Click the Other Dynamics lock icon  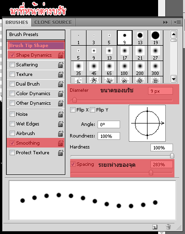click(x=61, y=103)
